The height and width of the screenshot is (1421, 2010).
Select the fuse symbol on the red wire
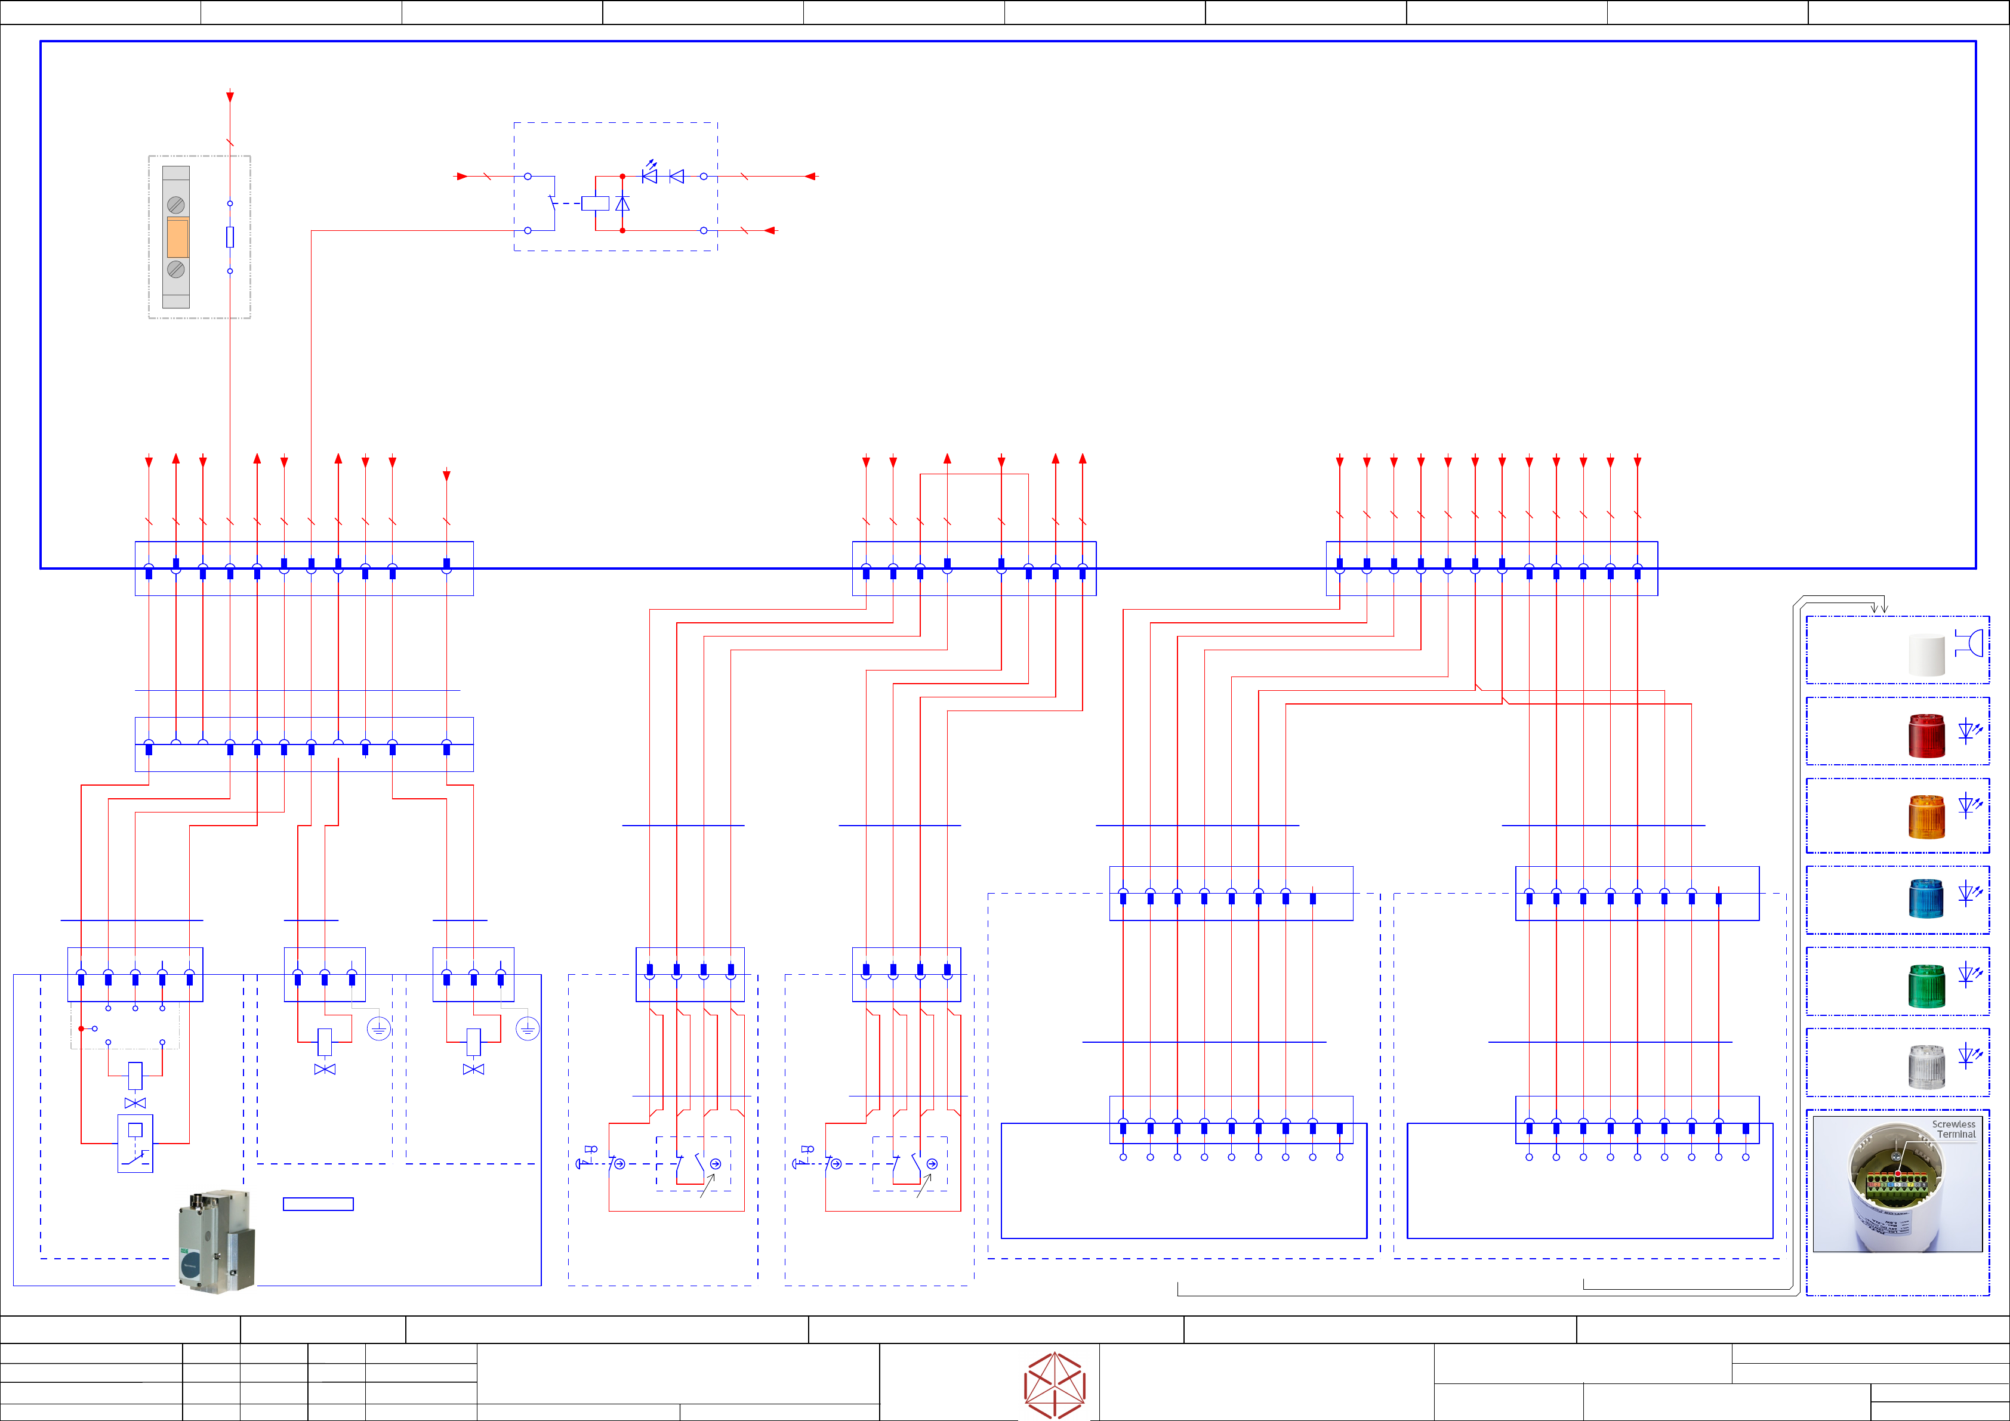click(230, 237)
